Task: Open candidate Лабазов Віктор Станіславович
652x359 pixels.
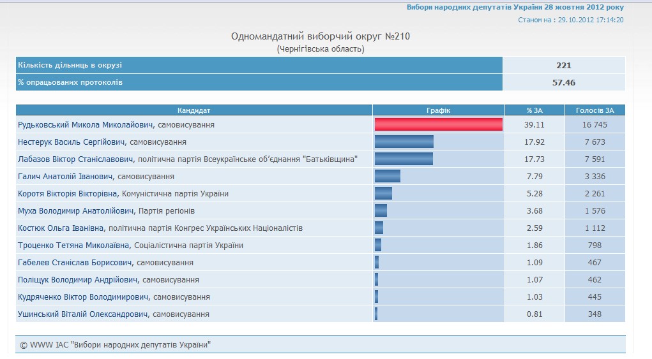Action: coord(75,159)
